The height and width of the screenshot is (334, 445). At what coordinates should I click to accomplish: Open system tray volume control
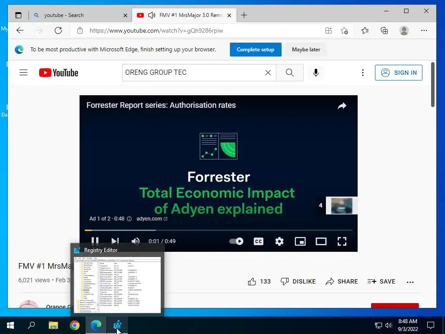pyautogui.click(x=389, y=325)
